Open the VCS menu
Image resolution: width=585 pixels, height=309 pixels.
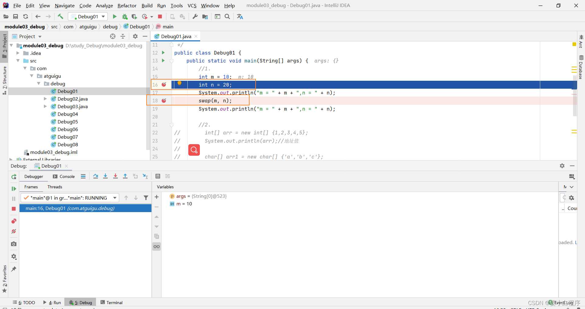(x=192, y=5)
